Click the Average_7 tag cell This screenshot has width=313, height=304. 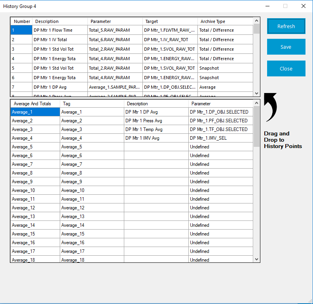click(x=92, y=164)
